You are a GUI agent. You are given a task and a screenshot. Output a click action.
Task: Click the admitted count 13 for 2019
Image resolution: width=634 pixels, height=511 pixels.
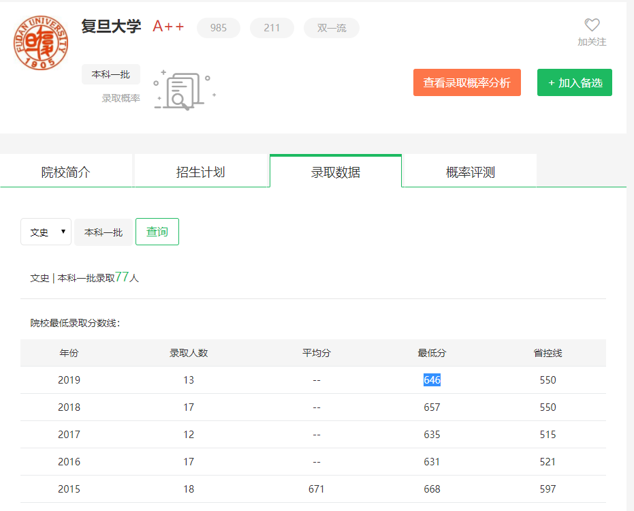pos(189,380)
